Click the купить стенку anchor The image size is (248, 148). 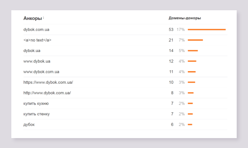[x=36, y=114]
